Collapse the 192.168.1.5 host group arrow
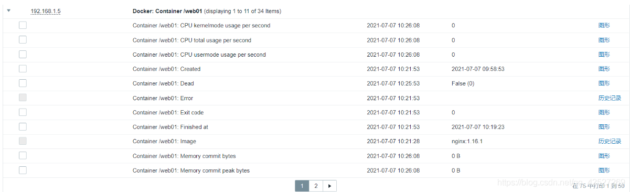The width and height of the screenshot is (630, 192). 9,10
